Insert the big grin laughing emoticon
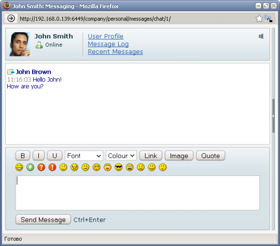This screenshot has width=280, height=246. 19,167
